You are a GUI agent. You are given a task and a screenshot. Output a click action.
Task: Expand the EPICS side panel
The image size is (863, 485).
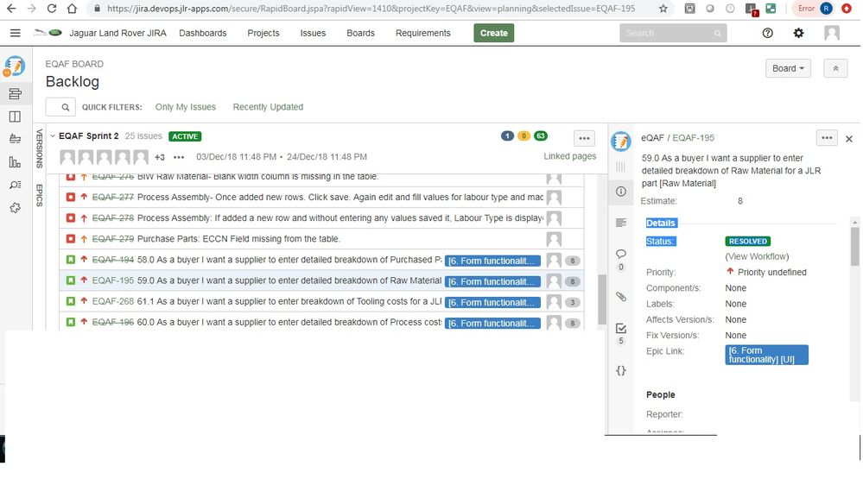pos(39,195)
